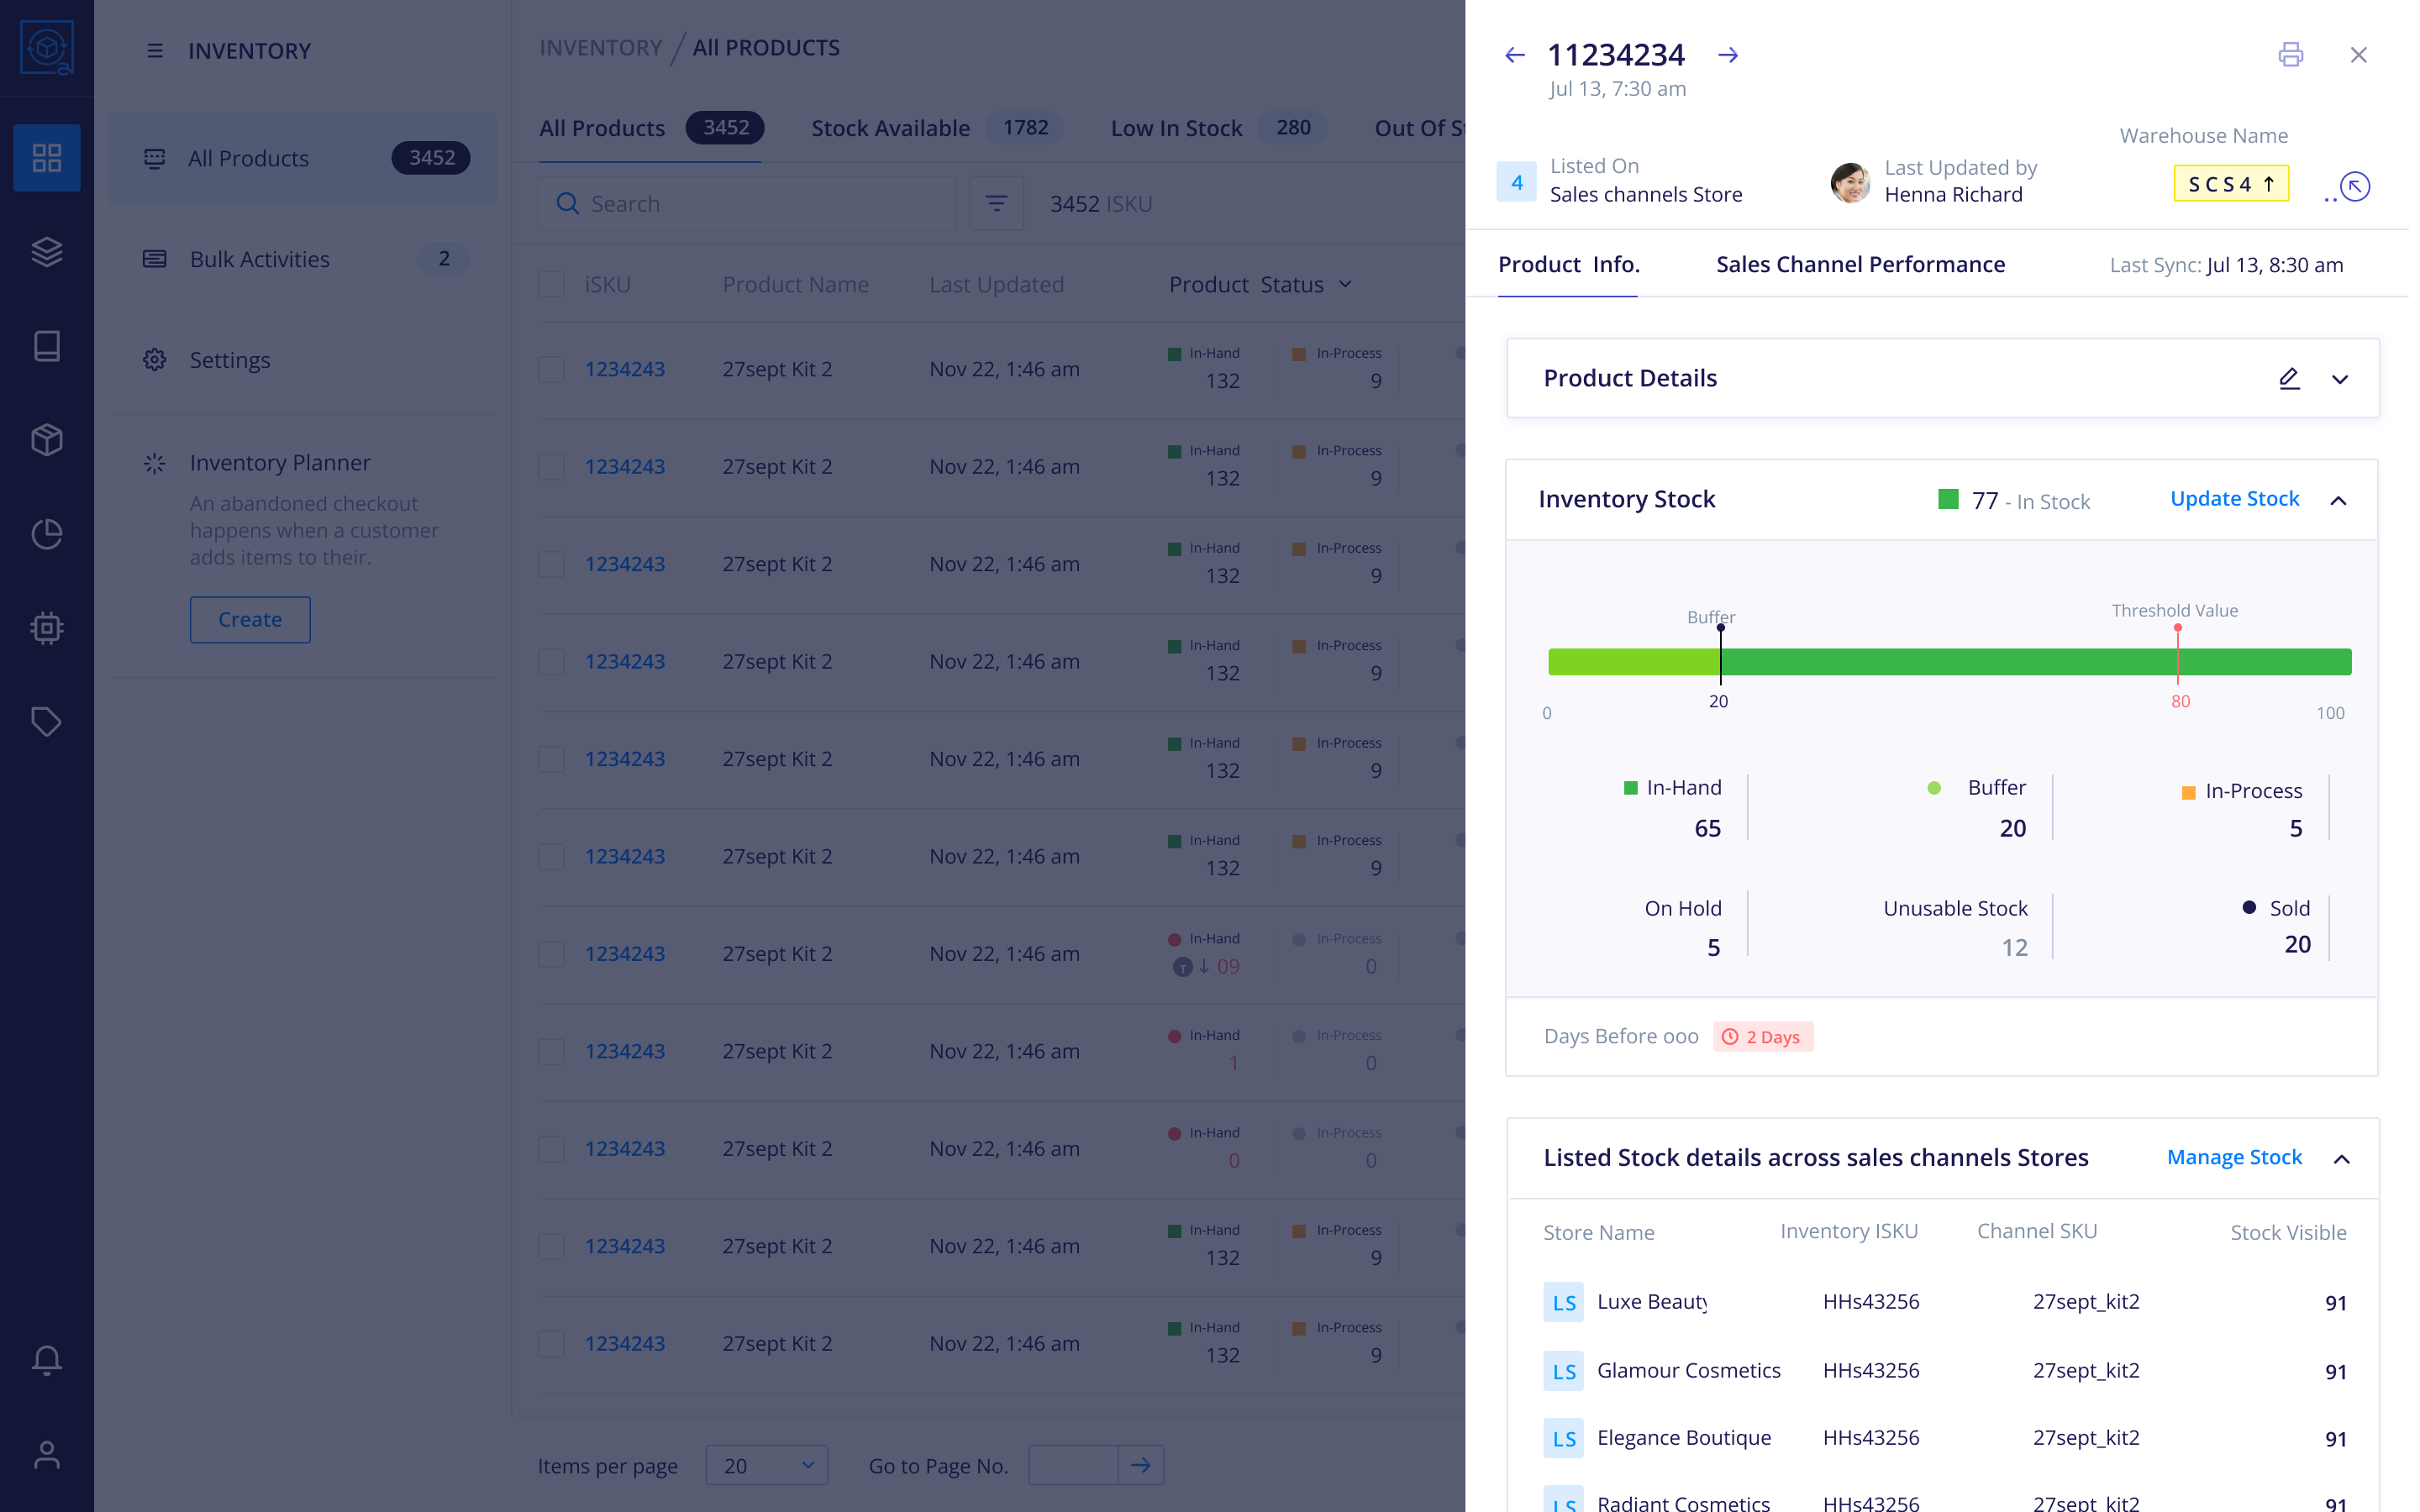Open the Items per page dropdown showing 20
Image resolution: width=2420 pixels, height=1512 pixels.
pyautogui.click(x=766, y=1465)
